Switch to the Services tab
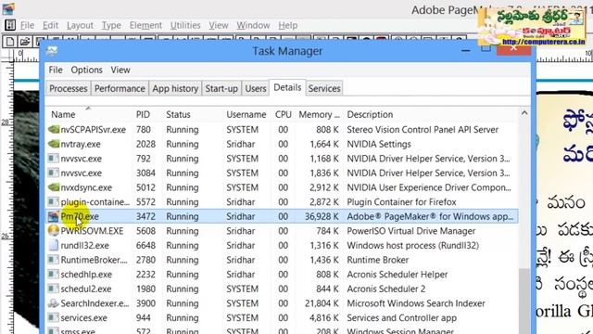The height and width of the screenshot is (334, 593). pos(324,88)
